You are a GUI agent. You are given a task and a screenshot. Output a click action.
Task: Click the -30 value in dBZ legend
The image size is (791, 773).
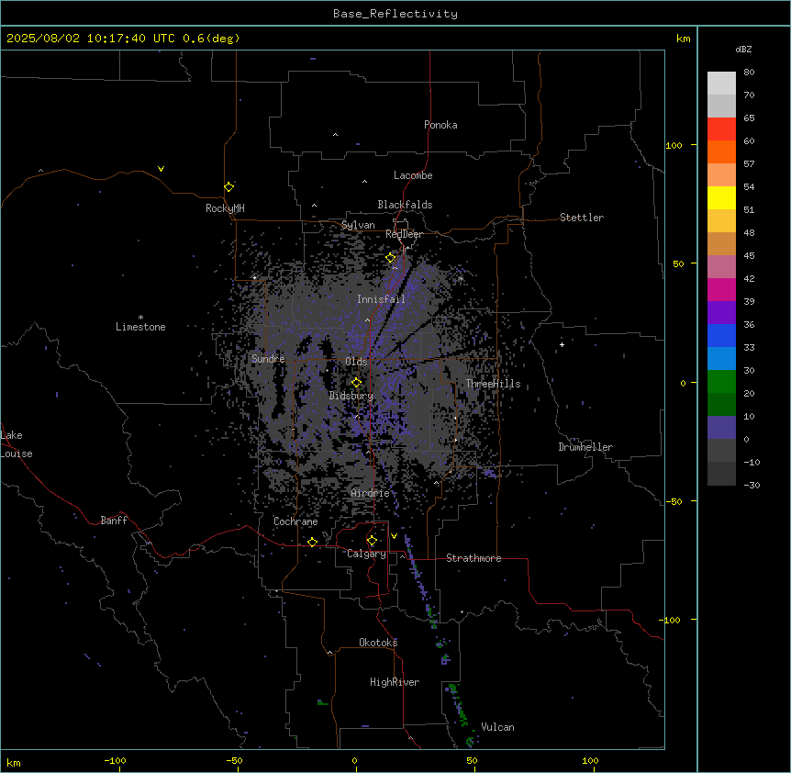click(752, 485)
